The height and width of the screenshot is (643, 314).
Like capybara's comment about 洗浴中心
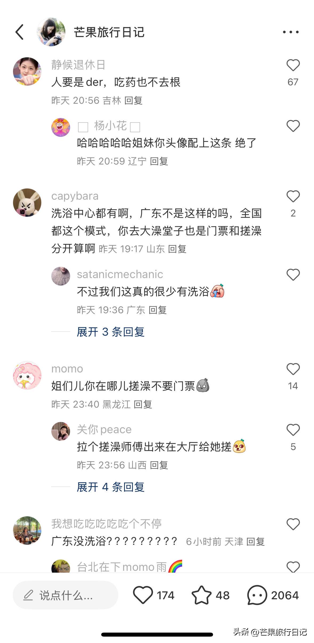coord(293,196)
